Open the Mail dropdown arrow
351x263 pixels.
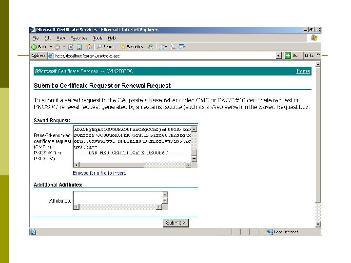coord(166,47)
